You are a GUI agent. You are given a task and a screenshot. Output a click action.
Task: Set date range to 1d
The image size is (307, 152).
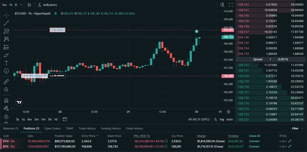coord(56,119)
